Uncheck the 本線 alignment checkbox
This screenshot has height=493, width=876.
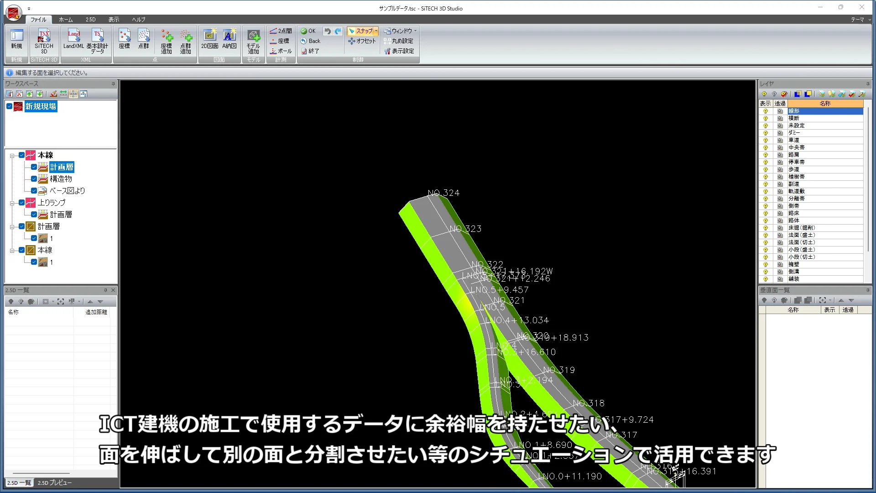[21, 155]
